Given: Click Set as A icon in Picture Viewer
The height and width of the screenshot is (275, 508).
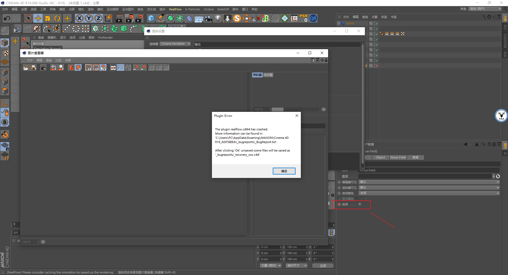Looking at the screenshot, I should pos(136,68).
